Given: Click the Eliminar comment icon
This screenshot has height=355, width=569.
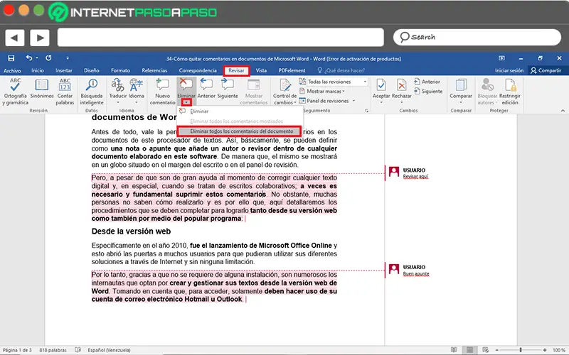Looking at the screenshot, I should [186, 84].
